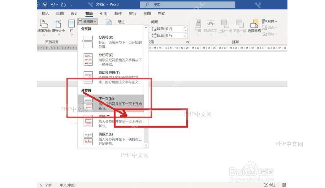The width and height of the screenshot is (325, 188).
Task: Decrease the 段后 spacing value
Action: [185, 37]
